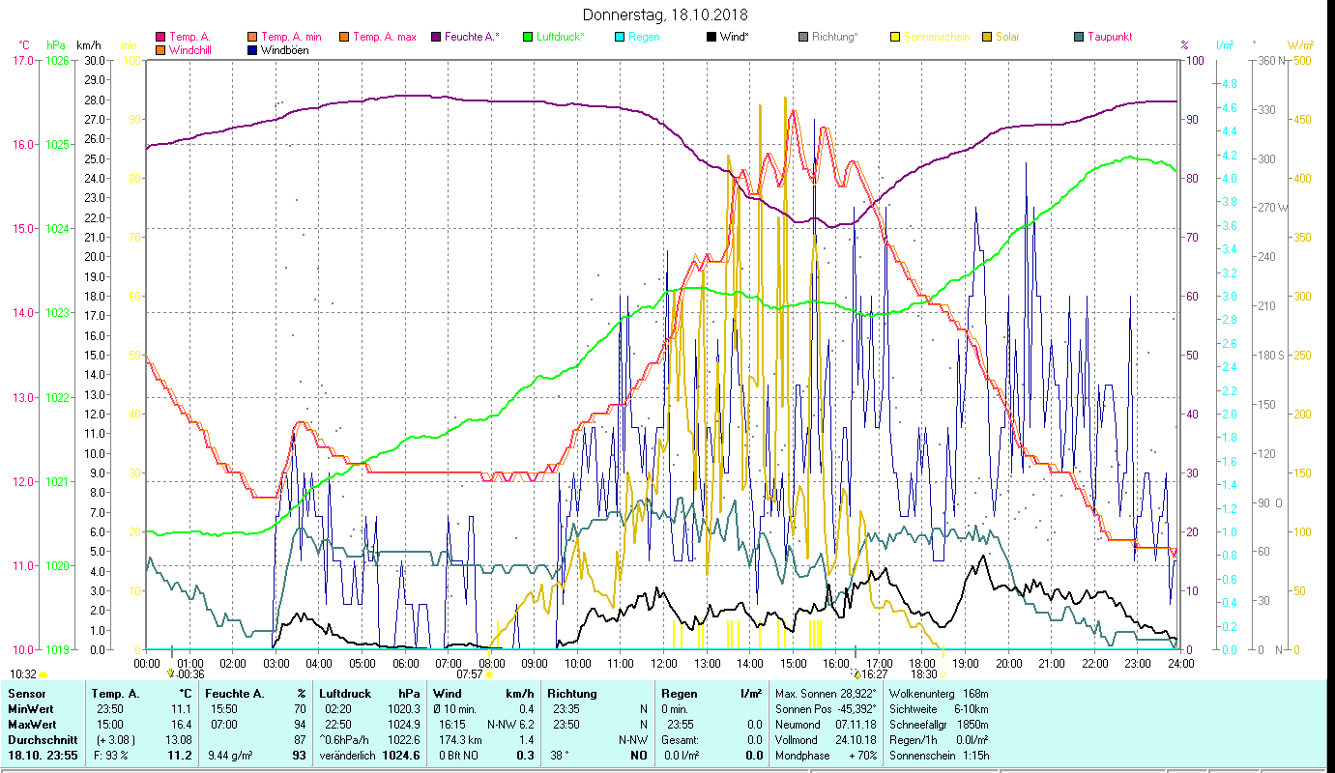Click the Richtung table header
This screenshot has height=773, width=1335.
pyautogui.click(x=572, y=694)
